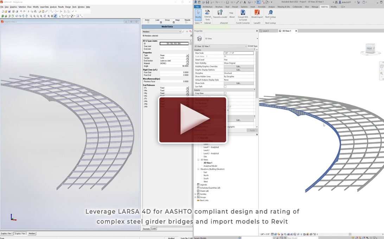The width and height of the screenshot is (384, 239).
Task: Close the Revit Properties panel
Action: pyautogui.click(x=257, y=31)
